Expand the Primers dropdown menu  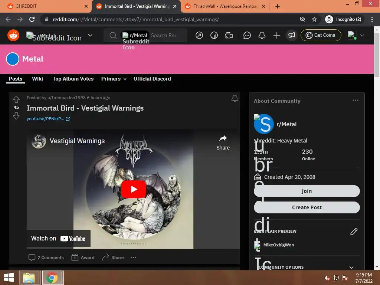tap(114, 79)
